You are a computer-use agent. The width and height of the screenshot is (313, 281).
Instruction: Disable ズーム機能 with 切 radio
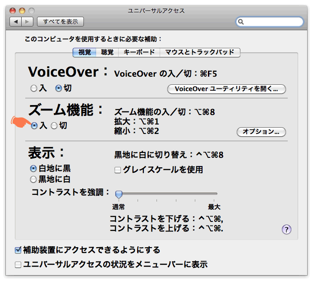(54, 125)
